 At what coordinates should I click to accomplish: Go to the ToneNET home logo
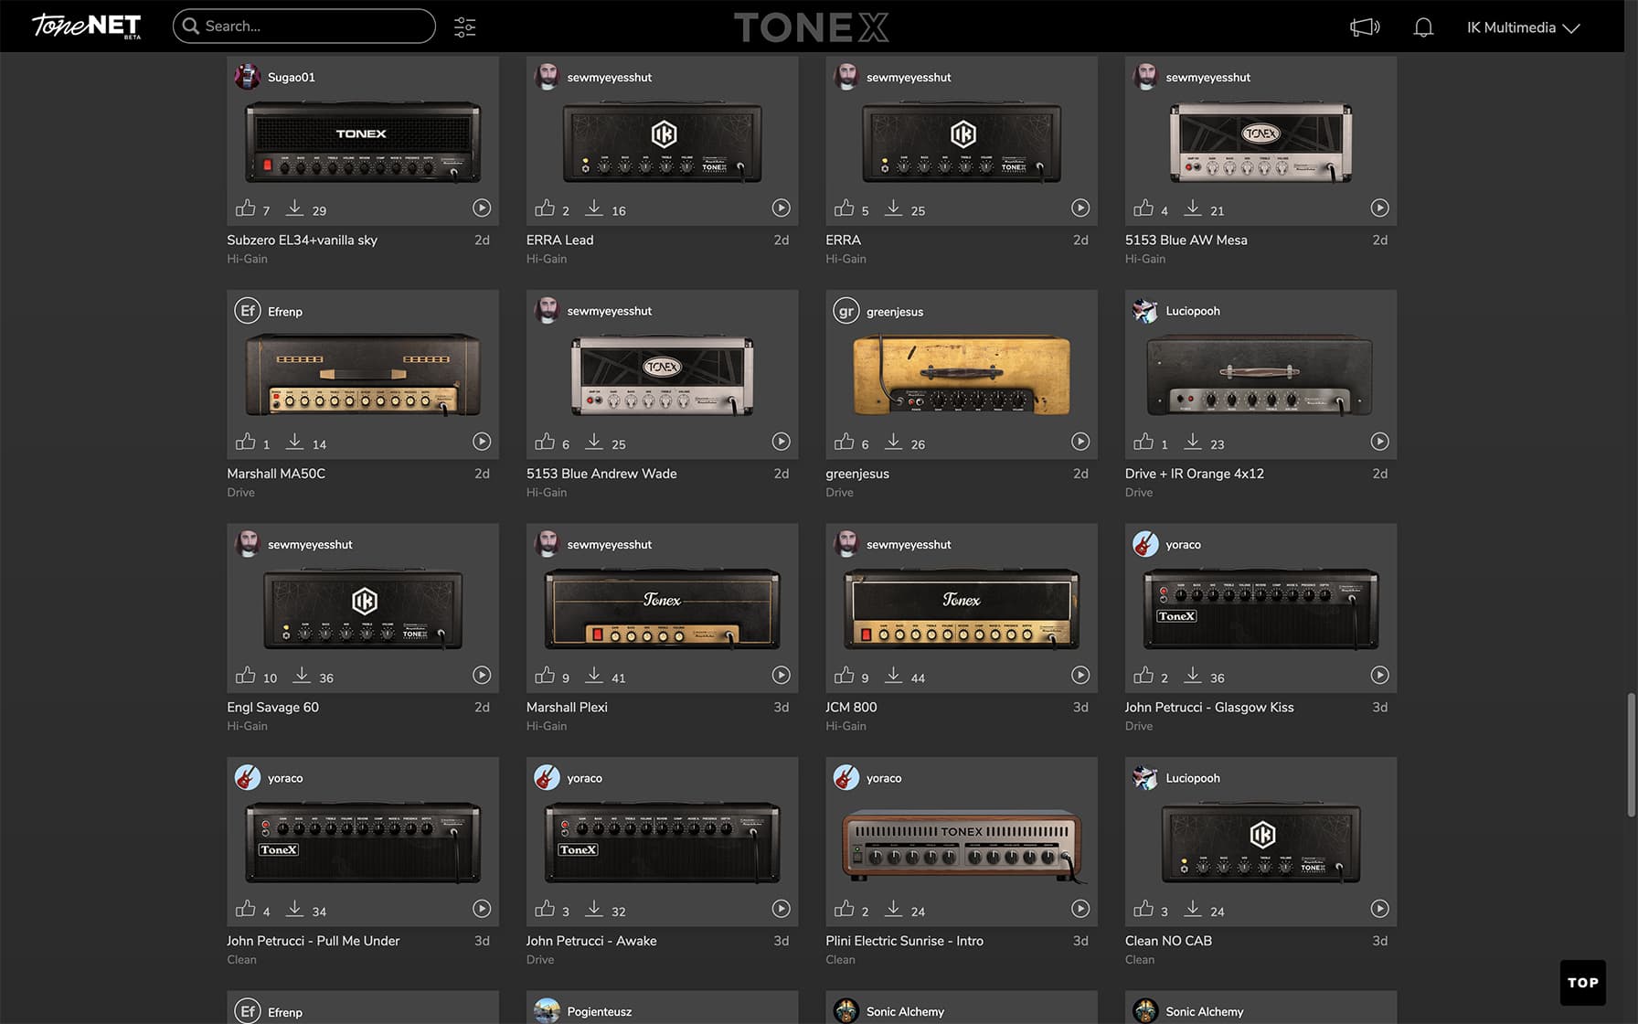click(x=87, y=26)
